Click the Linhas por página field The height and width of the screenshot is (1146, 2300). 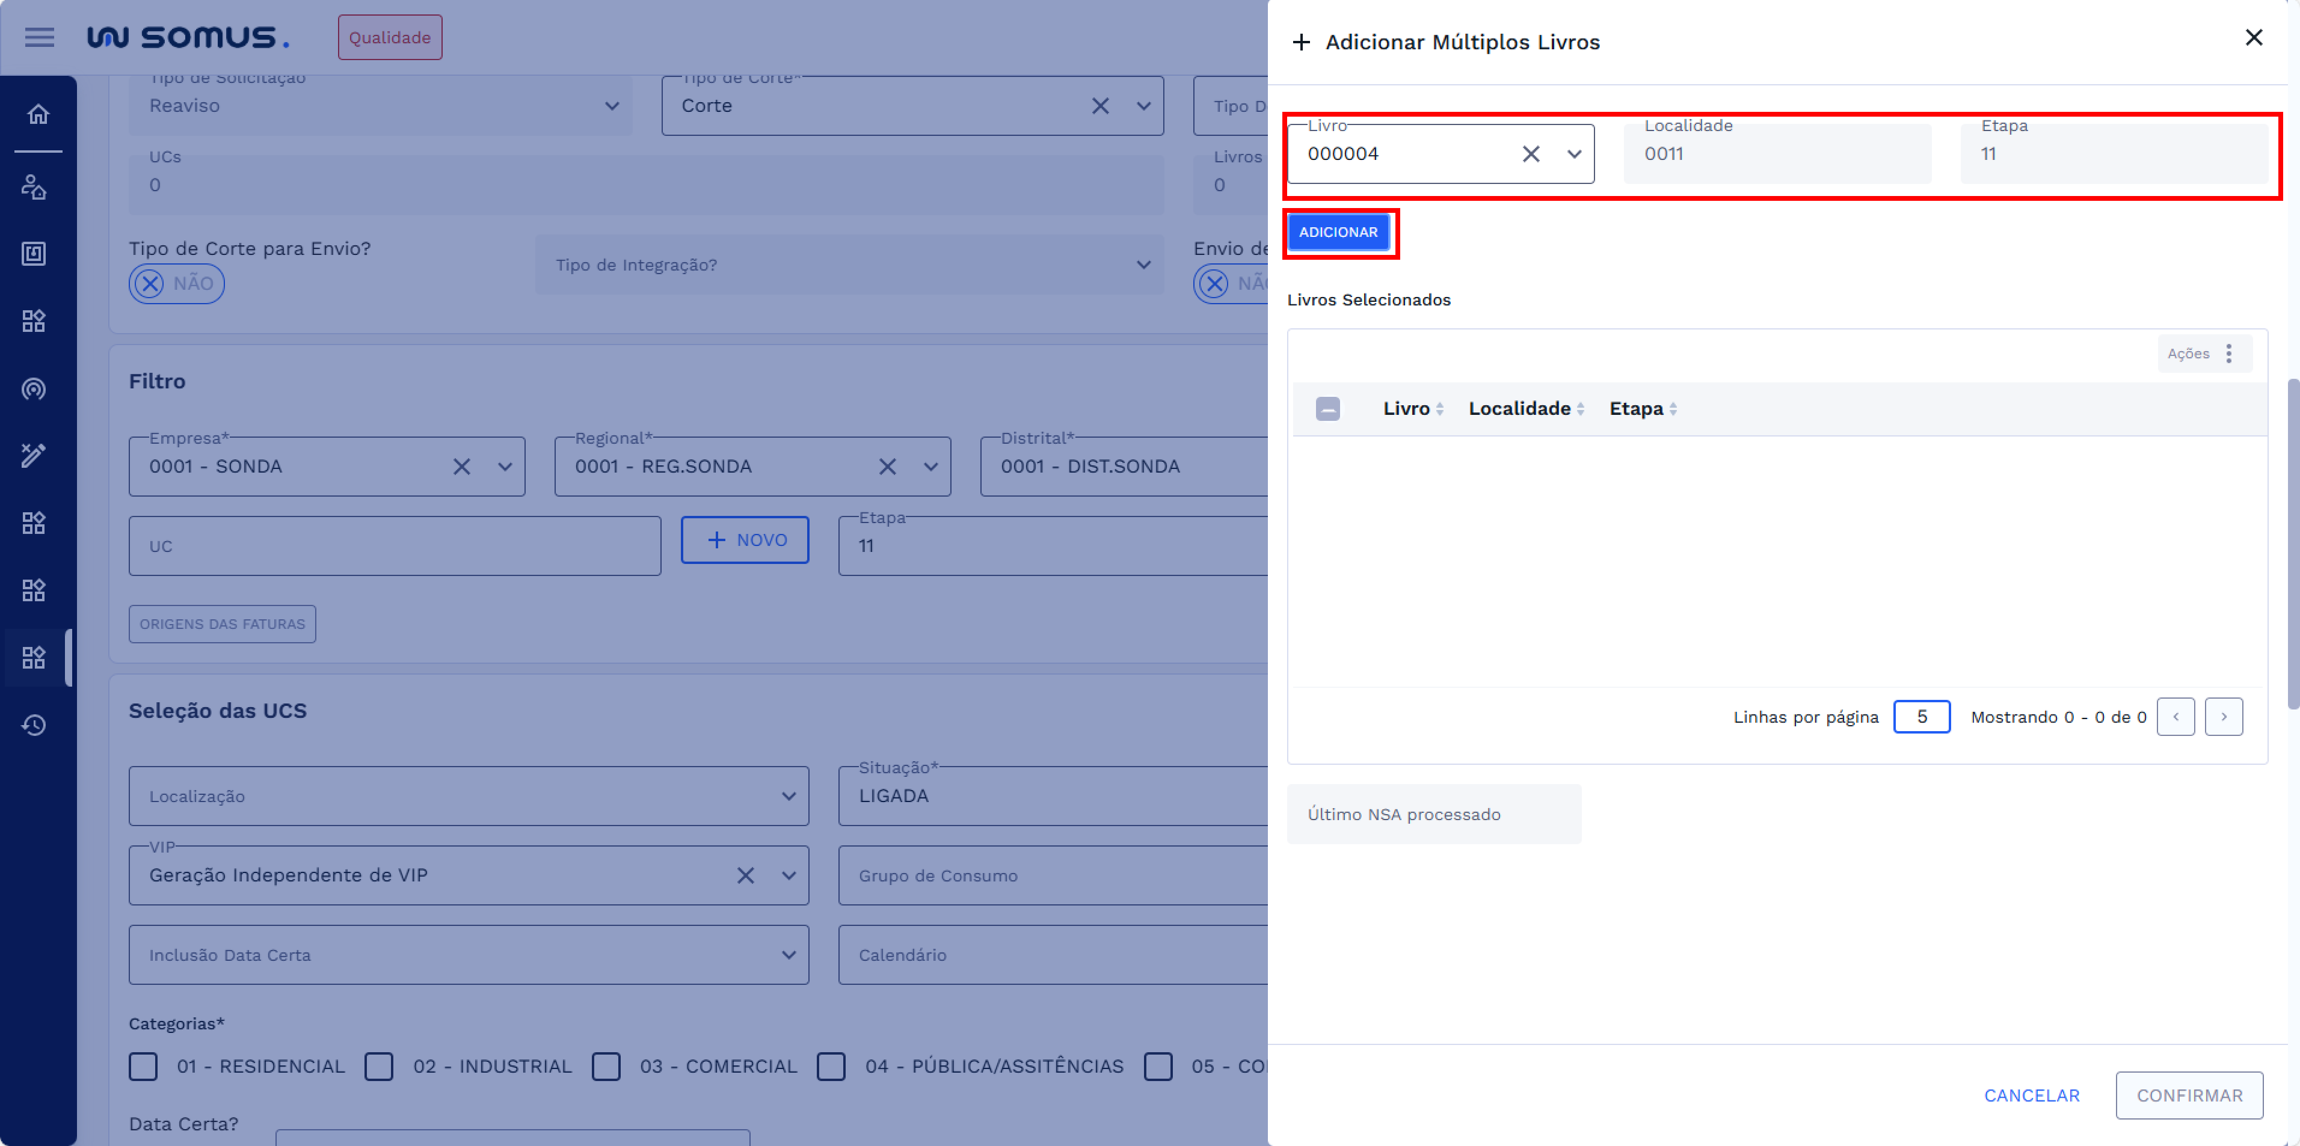point(1920,717)
